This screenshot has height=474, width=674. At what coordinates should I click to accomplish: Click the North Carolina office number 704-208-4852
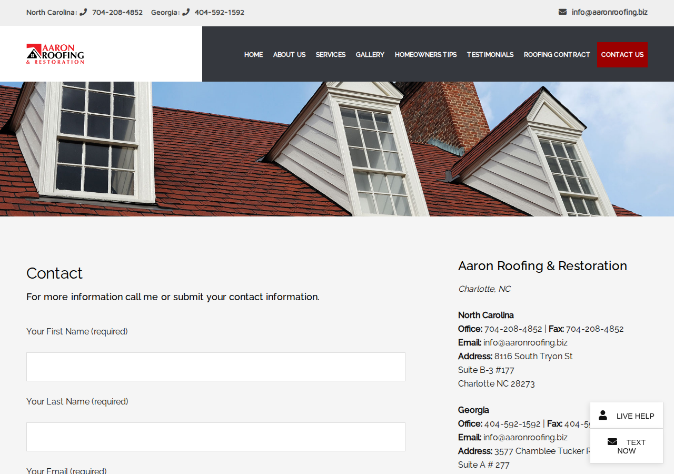pos(513,329)
